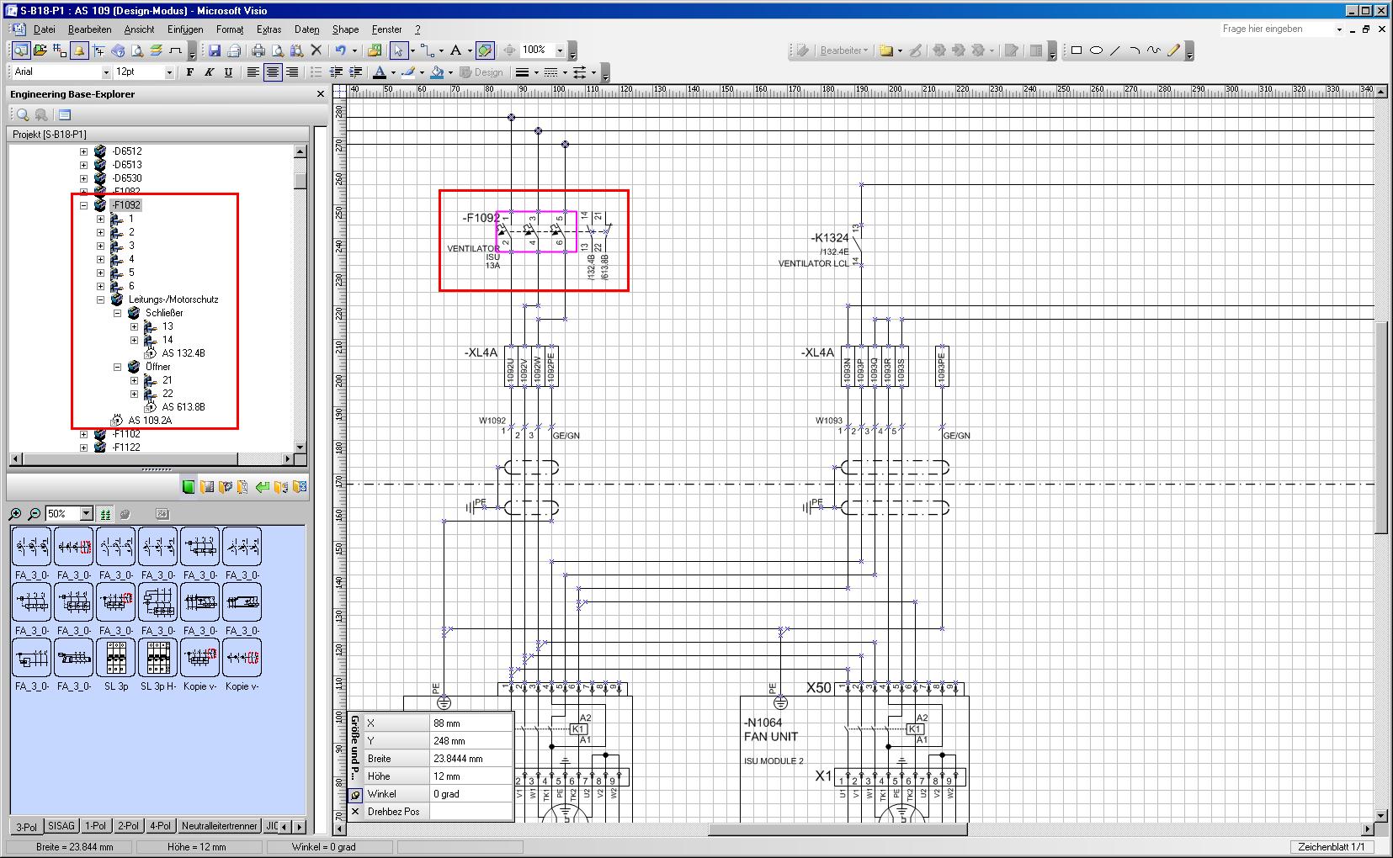Viewport: 1393px width, 858px height.
Task: Zoom out on the stencil pane
Action: 35,514
